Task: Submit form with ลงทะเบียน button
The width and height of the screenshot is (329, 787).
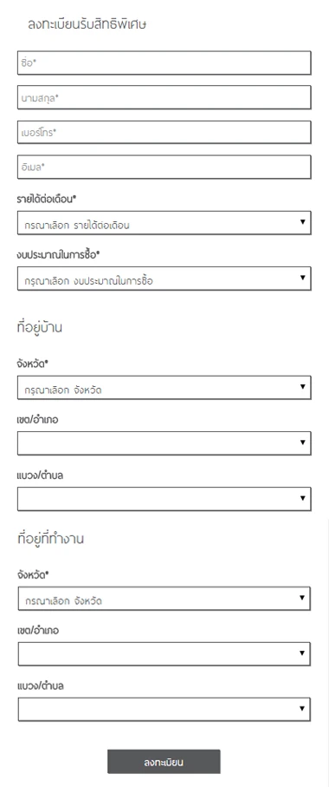Action: (164, 762)
